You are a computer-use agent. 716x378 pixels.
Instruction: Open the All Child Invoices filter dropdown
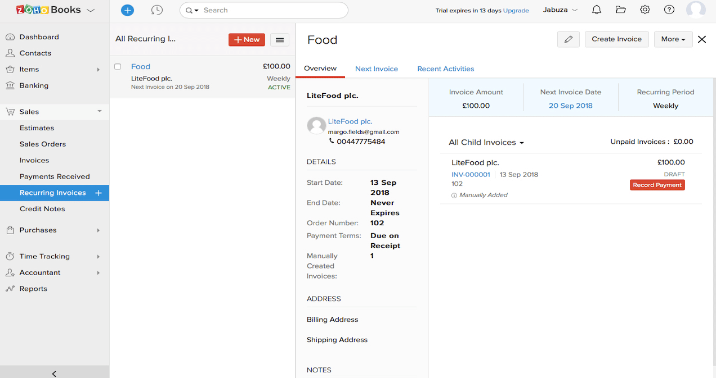(x=486, y=143)
